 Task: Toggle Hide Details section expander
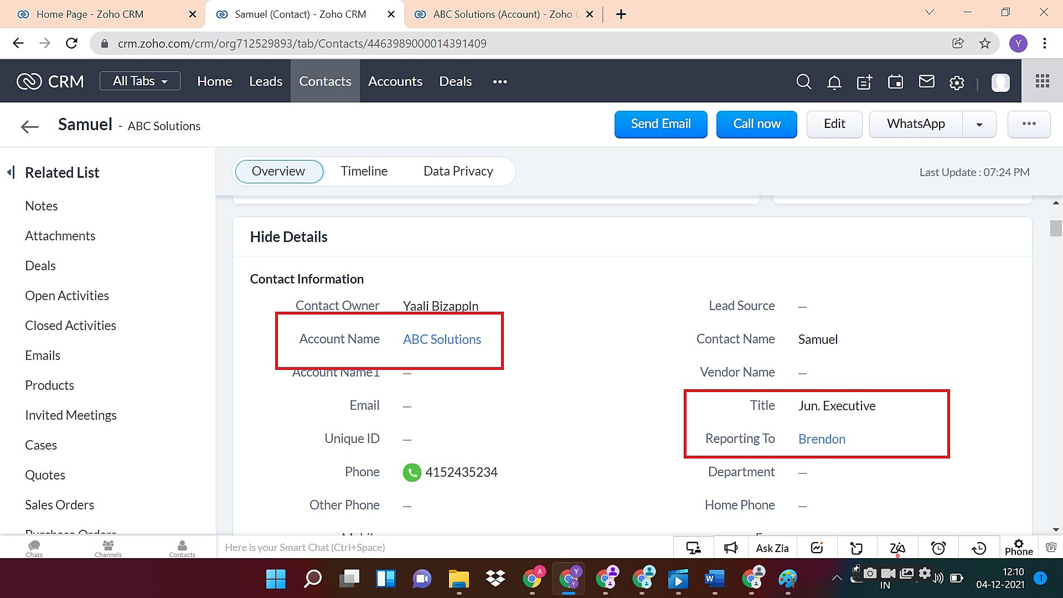(x=288, y=236)
